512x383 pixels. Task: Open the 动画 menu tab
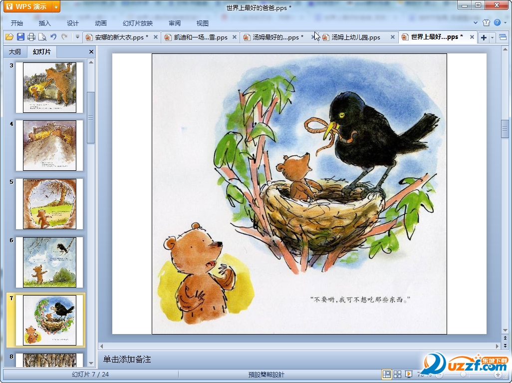(x=101, y=23)
